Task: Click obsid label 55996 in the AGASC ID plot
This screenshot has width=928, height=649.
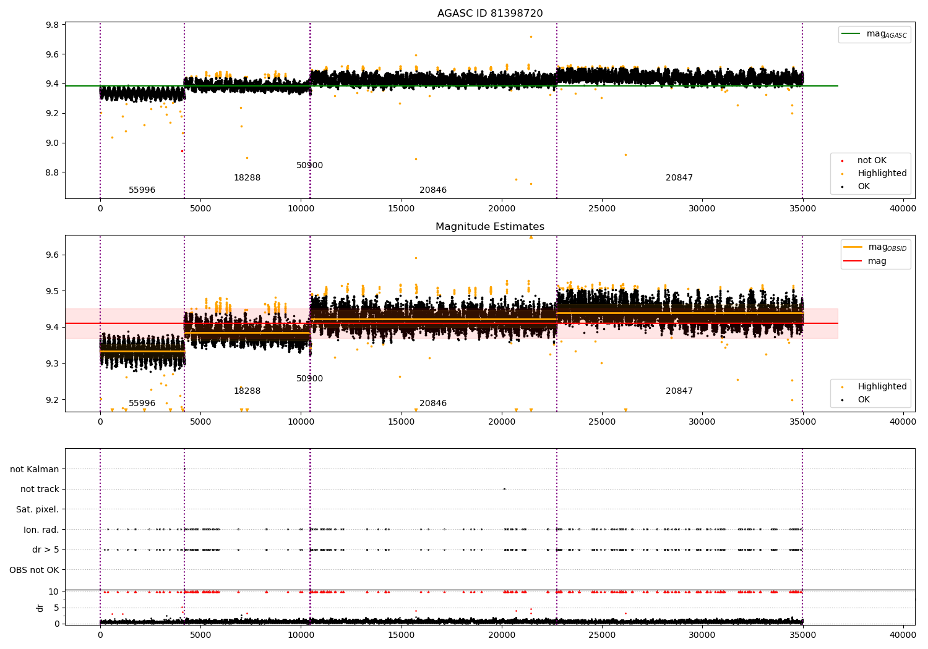Action: (x=142, y=190)
